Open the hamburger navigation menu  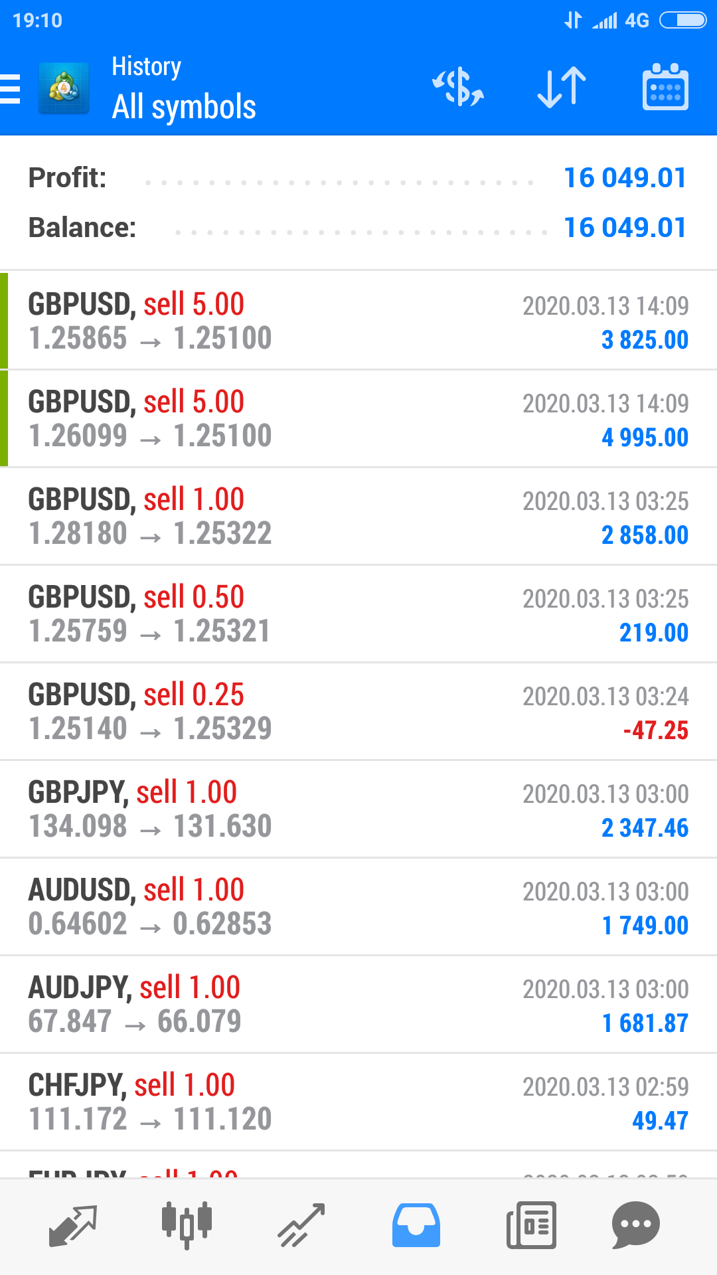click(11, 88)
